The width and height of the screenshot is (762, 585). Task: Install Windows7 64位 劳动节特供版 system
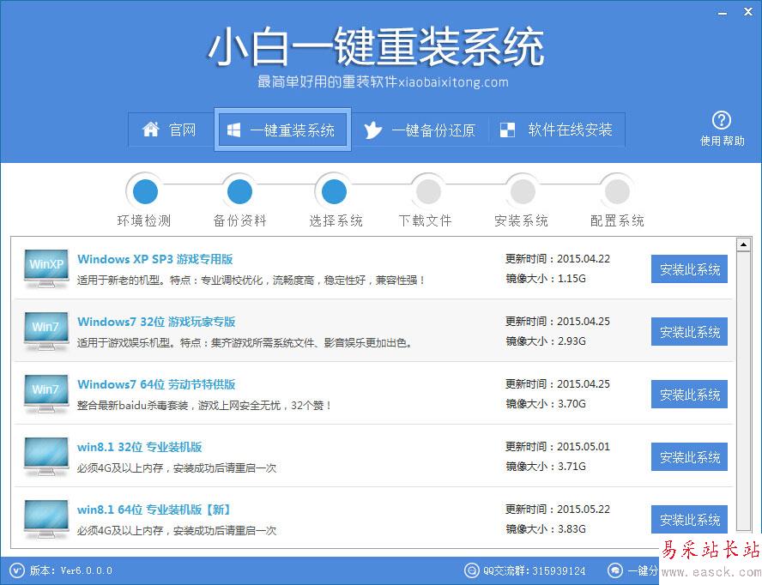tap(689, 394)
